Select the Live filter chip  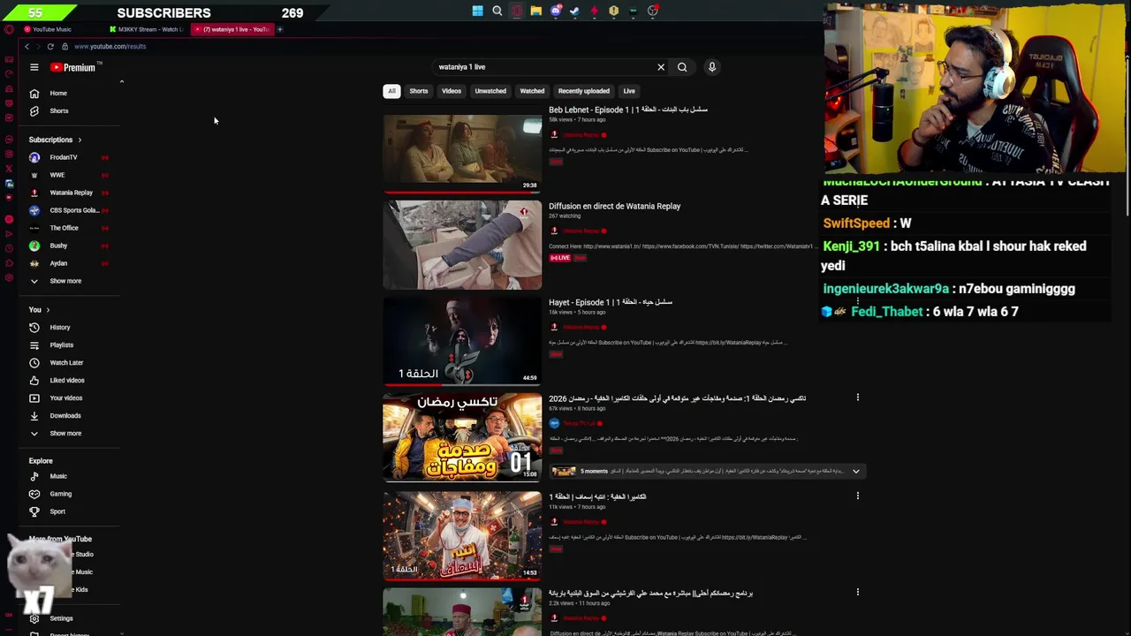point(629,91)
